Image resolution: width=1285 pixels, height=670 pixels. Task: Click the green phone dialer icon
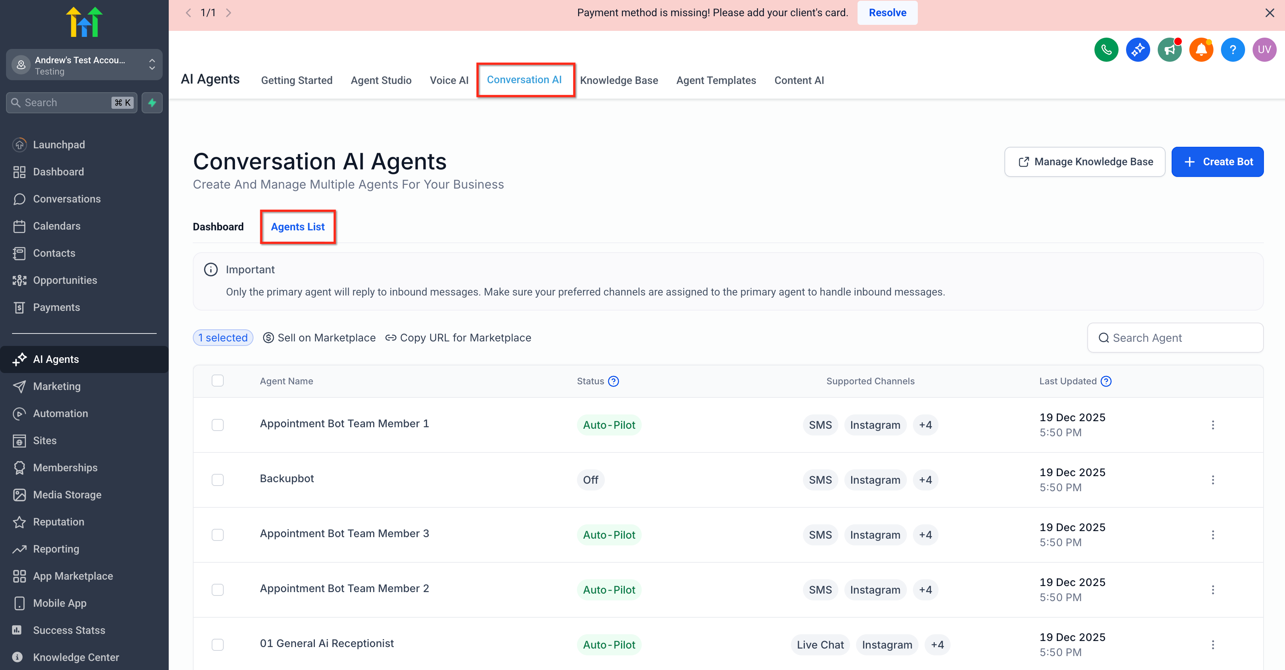coord(1106,49)
